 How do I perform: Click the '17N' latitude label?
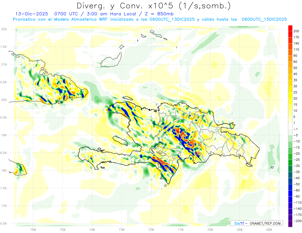(x=4, y=206)
